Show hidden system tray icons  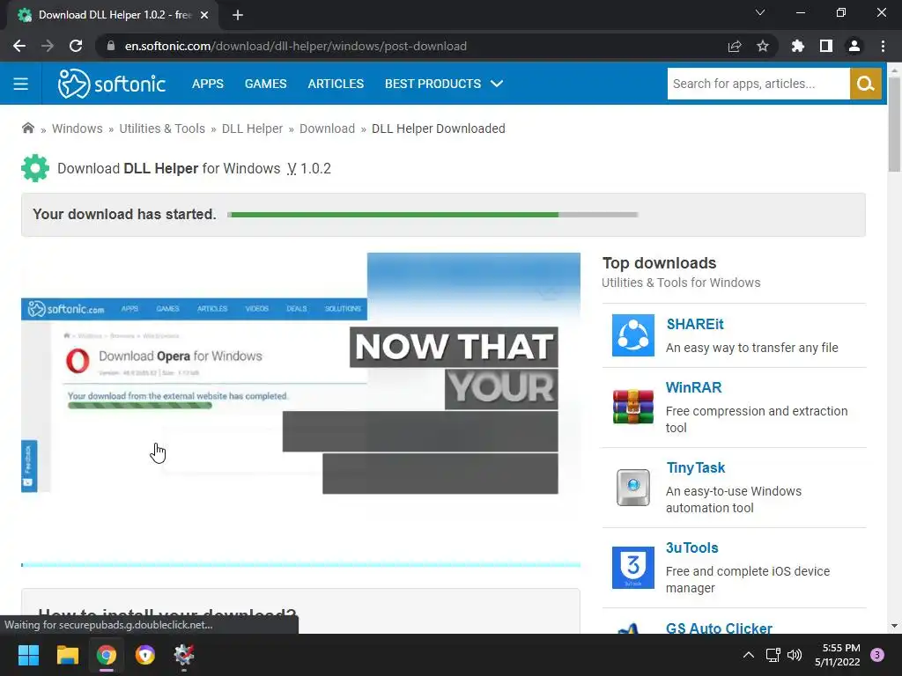tap(749, 655)
